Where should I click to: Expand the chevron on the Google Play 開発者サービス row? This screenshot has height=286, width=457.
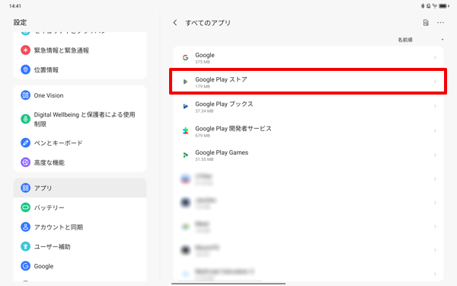click(x=435, y=130)
